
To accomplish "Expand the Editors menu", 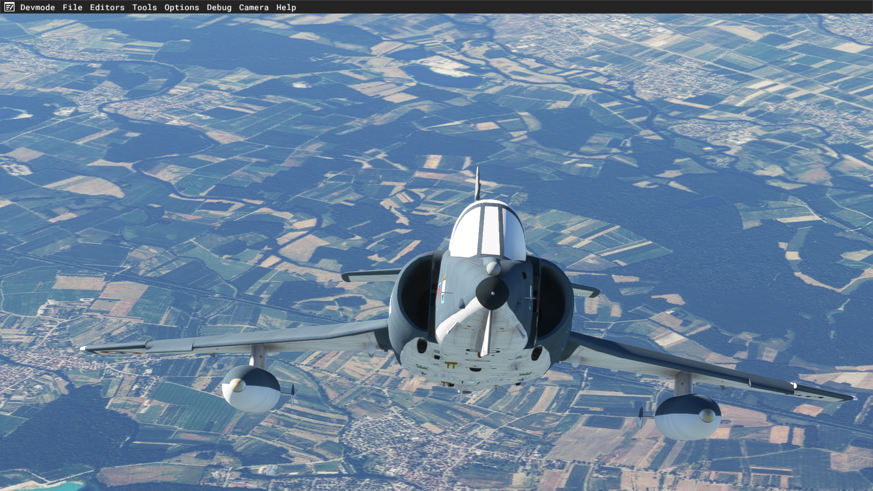I will pos(107,7).
